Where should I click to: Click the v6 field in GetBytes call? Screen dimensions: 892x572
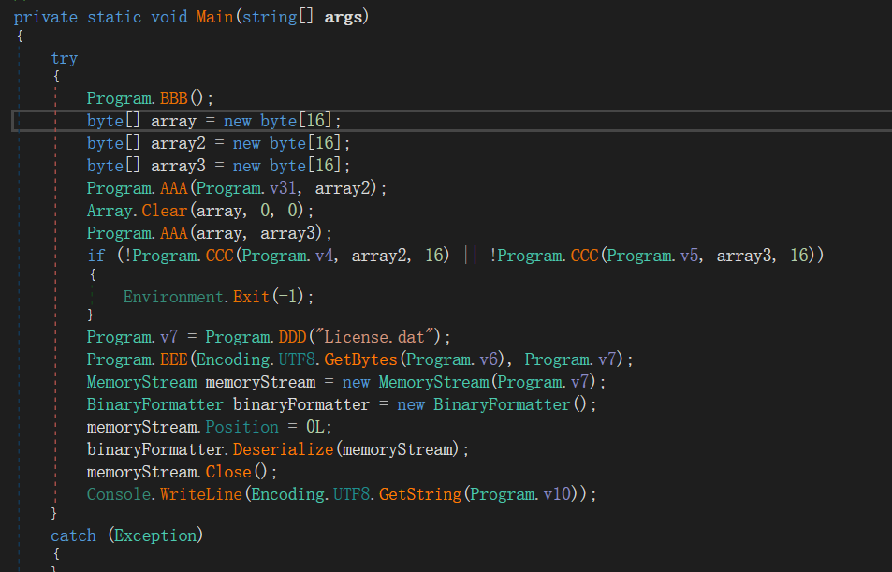(x=489, y=359)
